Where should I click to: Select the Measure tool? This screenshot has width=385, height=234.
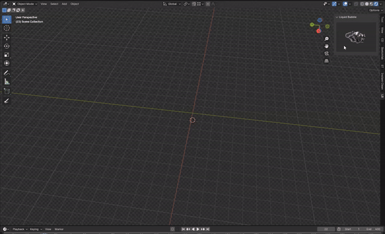[x=6, y=81]
